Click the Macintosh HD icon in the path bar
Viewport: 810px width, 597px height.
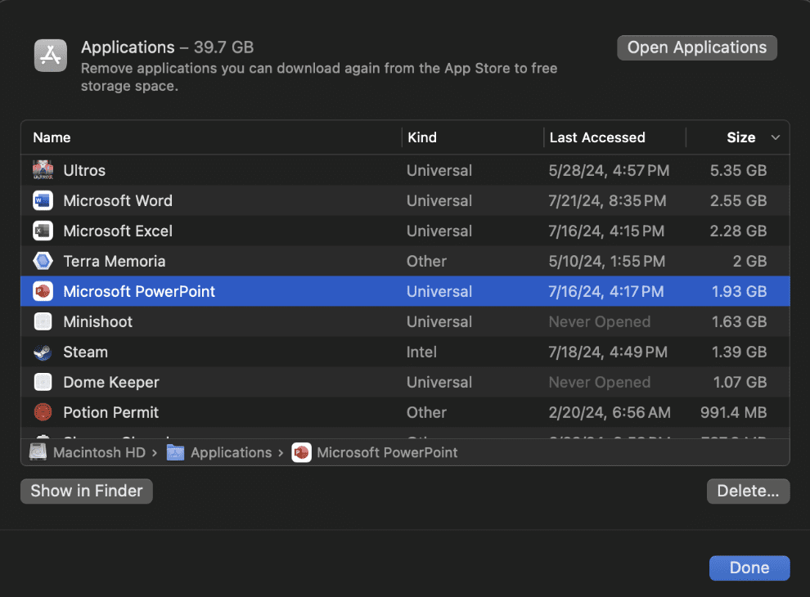pyautogui.click(x=38, y=452)
